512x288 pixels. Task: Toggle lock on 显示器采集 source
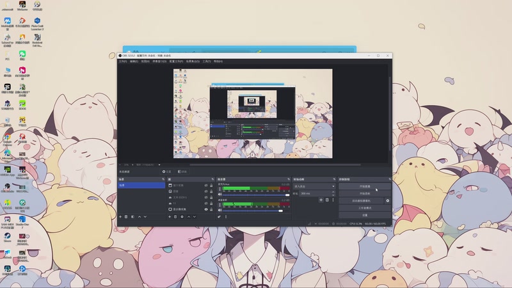point(211,209)
